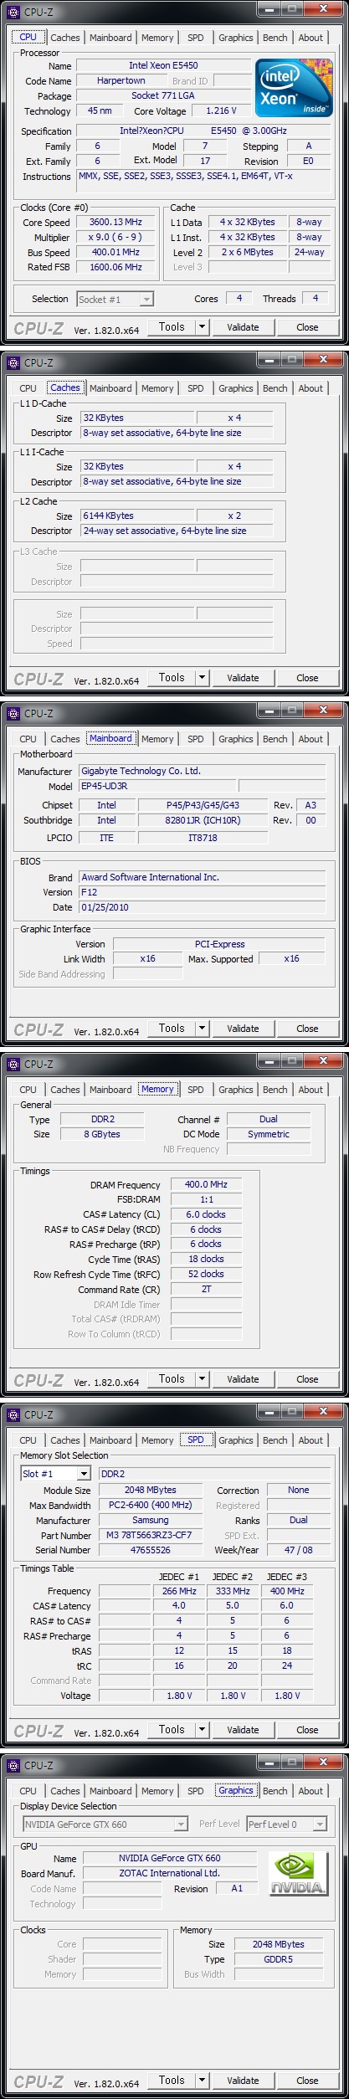The height and width of the screenshot is (2099, 349).
Task: Click the Package value Socket 771 LGA
Action: point(163,95)
